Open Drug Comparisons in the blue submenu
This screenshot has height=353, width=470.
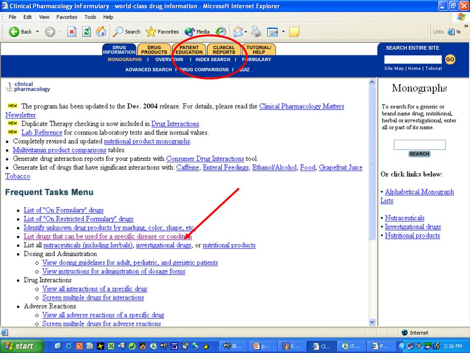click(x=204, y=69)
